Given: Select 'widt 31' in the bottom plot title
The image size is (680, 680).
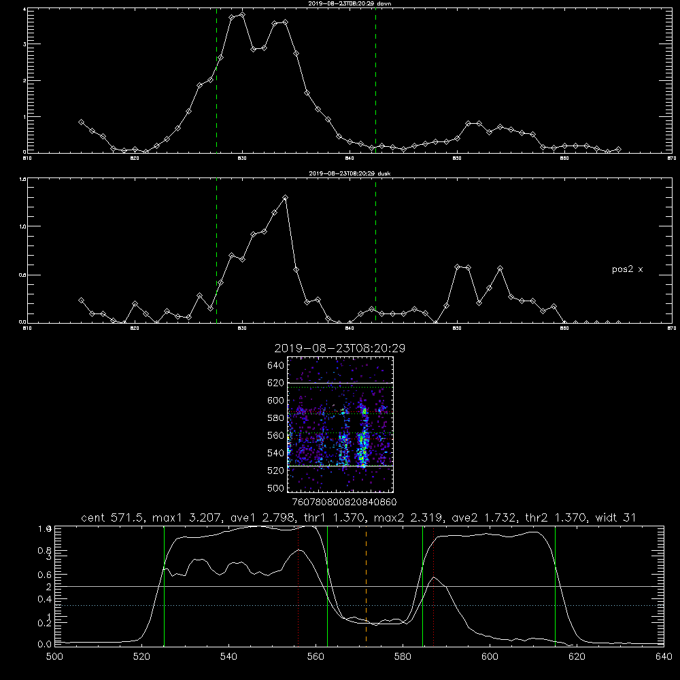Looking at the screenshot, I should [616, 517].
